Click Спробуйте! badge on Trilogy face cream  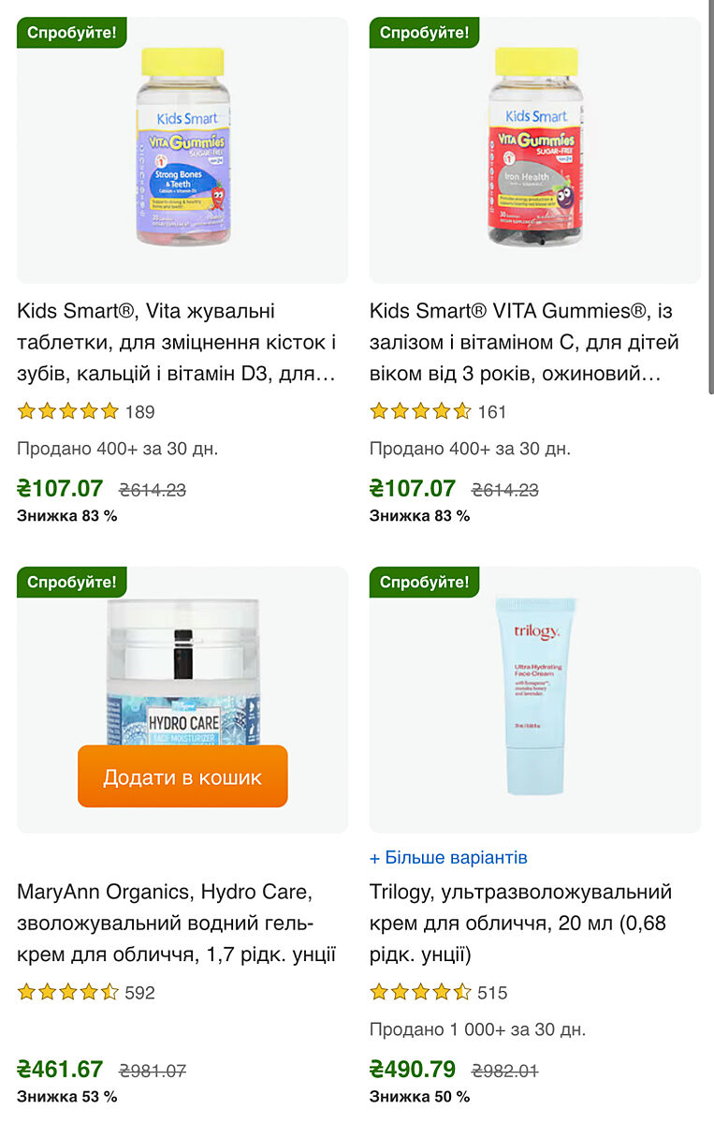424,582
